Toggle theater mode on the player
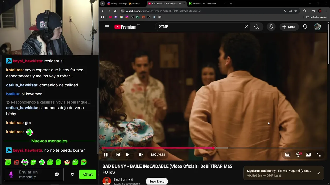Screen dimensions: 330x185 coord(308,155)
